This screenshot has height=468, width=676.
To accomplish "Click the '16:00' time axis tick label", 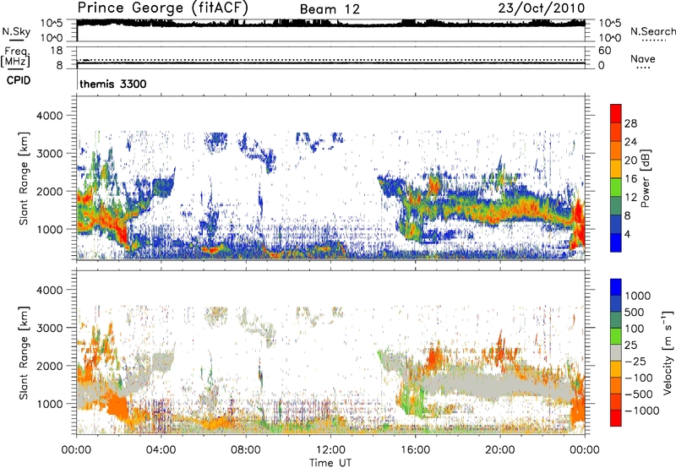I will [415, 450].
